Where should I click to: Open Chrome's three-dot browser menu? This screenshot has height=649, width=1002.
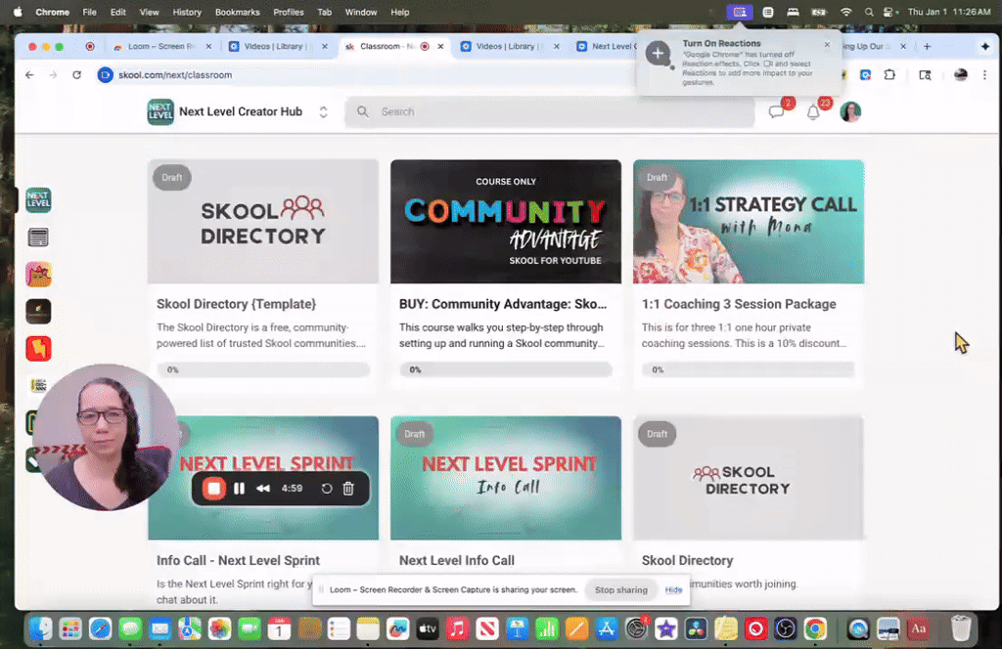[986, 74]
